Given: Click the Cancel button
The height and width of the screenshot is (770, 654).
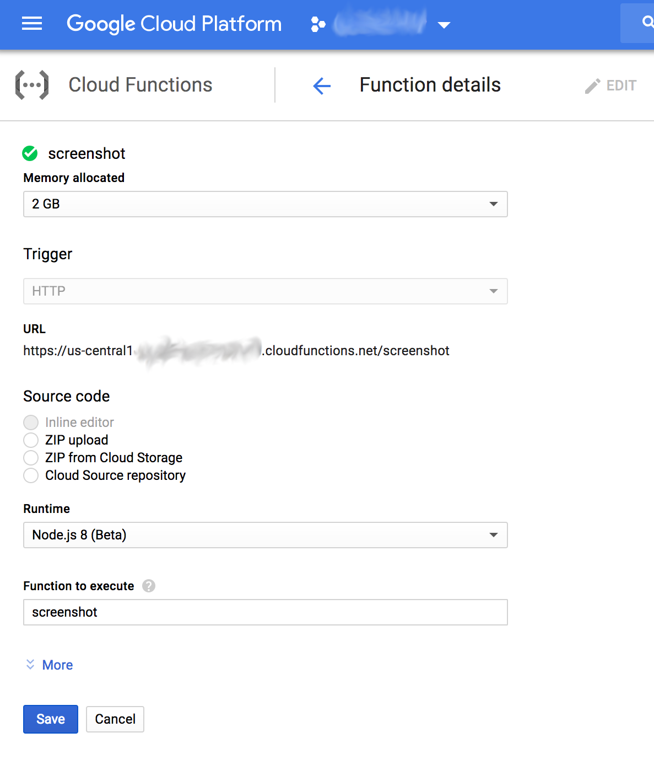Looking at the screenshot, I should click(x=115, y=719).
